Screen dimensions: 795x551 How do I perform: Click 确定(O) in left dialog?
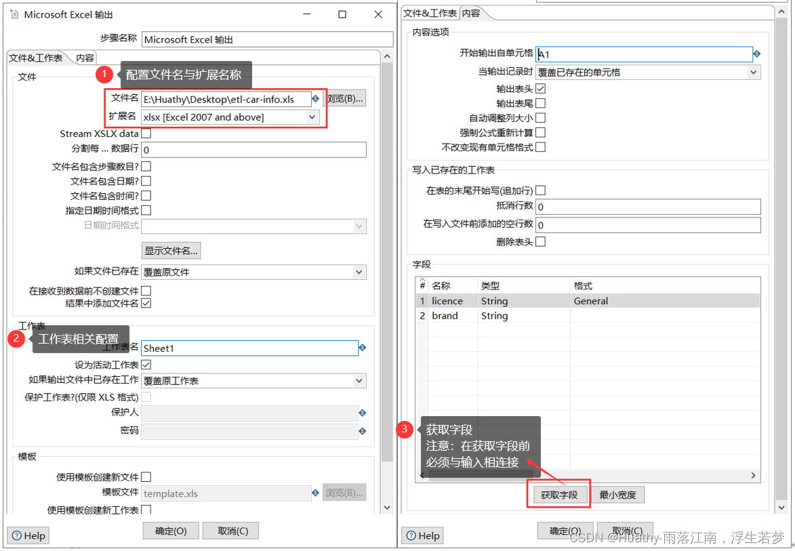click(x=171, y=531)
